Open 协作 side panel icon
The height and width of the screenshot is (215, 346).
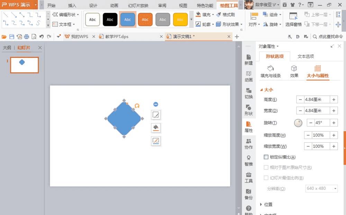(x=248, y=144)
